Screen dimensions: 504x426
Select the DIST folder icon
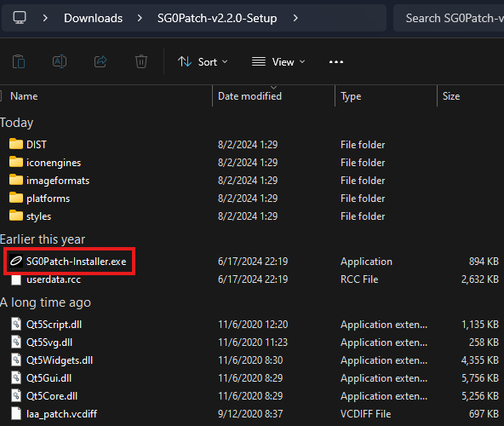pos(16,144)
